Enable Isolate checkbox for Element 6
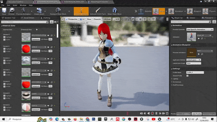 click(x=4, y=110)
